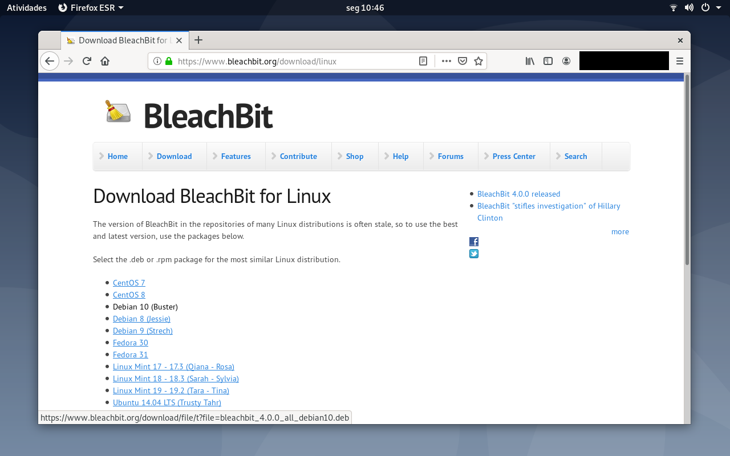Viewport: 730px width, 456px height.
Task: Click the page vertical scrollbar thumb
Action: pyautogui.click(x=687, y=169)
